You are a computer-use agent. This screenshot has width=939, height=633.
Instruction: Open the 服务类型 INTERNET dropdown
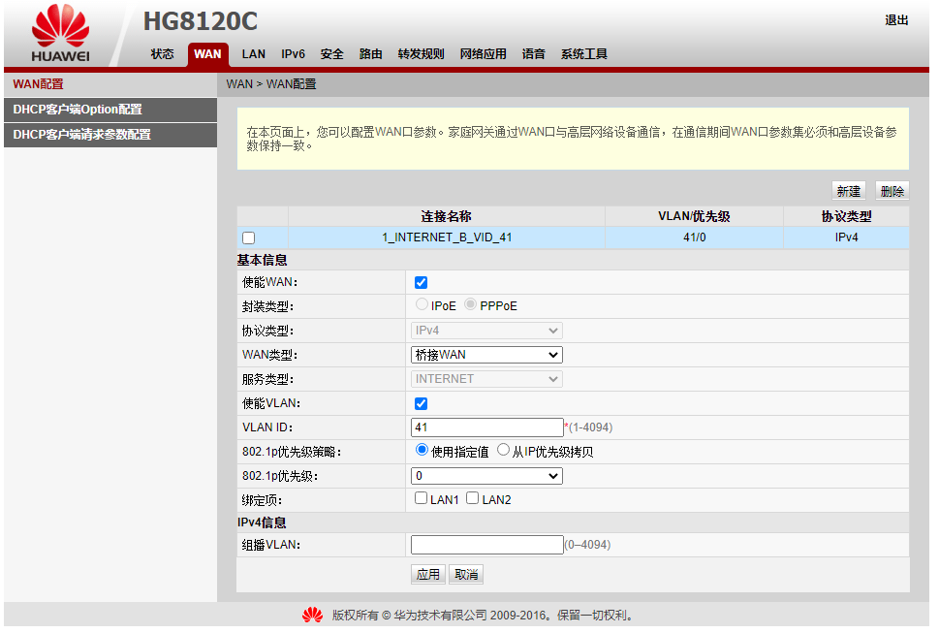tap(486, 379)
